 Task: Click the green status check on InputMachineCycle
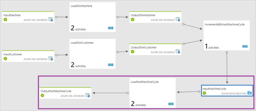(204, 93)
